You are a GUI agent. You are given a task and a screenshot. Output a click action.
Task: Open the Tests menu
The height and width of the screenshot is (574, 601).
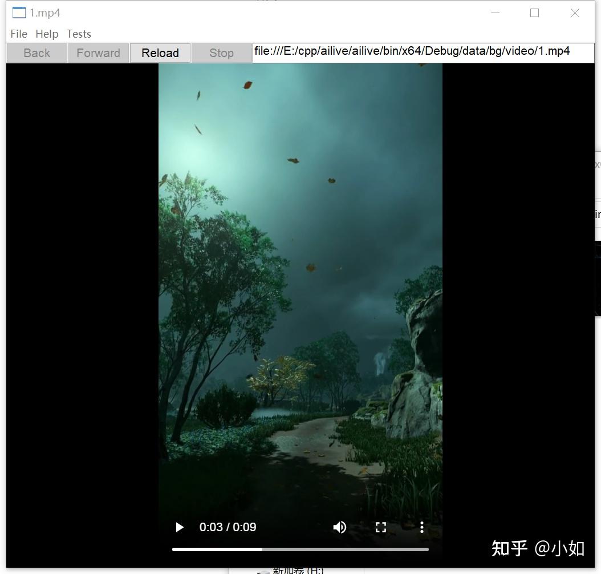(x=79, y=34)
